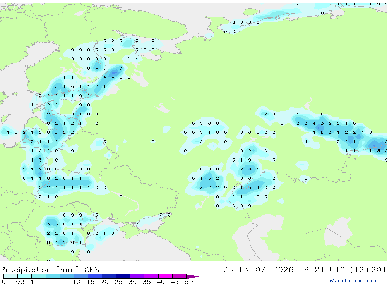Image resolution: width=387 pixels, height=284 pixels.
Task: Click the '40' legend scale label
Action: (x=161, y=282)
